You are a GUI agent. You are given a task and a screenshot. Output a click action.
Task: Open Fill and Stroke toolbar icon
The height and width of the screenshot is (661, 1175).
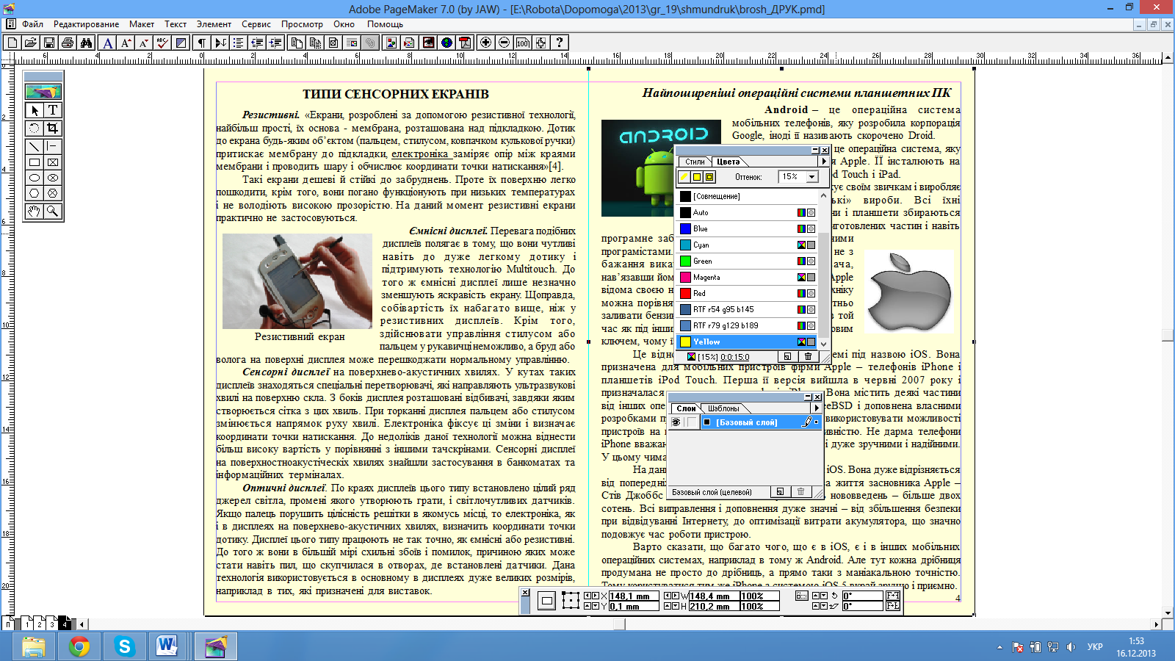tap(181, 43)
